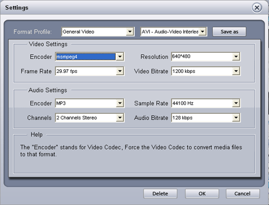Expand the Resolution dropdown arrow

click(236, 57)
